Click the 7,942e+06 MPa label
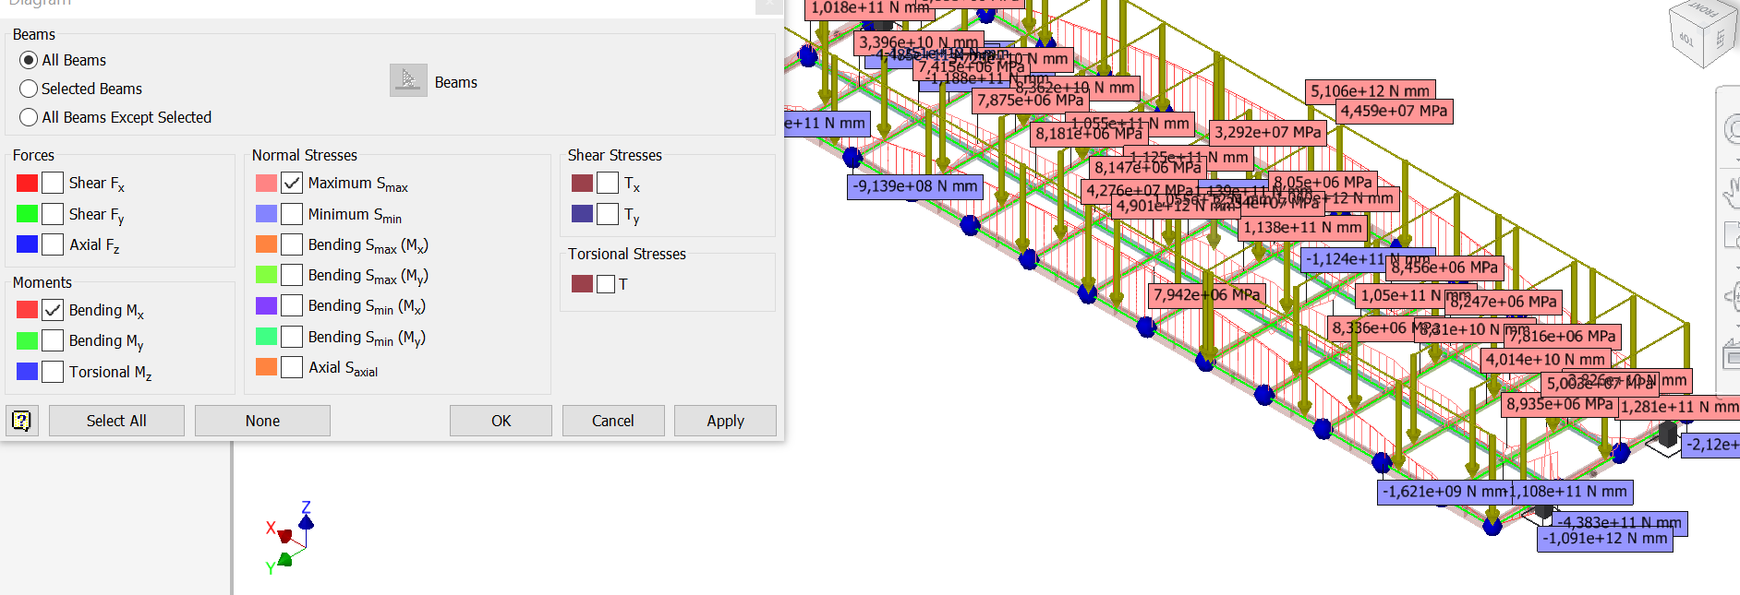 click(1206, 295)
